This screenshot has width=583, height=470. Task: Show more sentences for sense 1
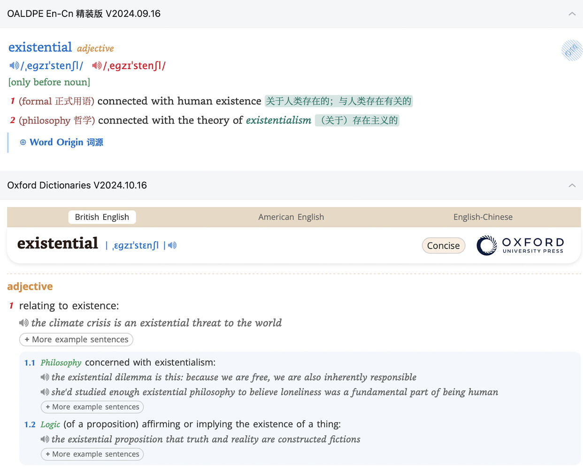tap(76, 339)
